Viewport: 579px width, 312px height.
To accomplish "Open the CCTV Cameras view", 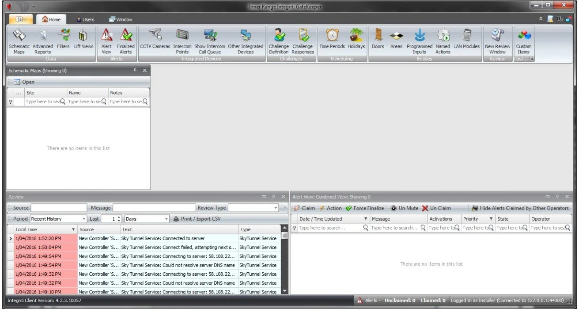I will coord(155,40).
